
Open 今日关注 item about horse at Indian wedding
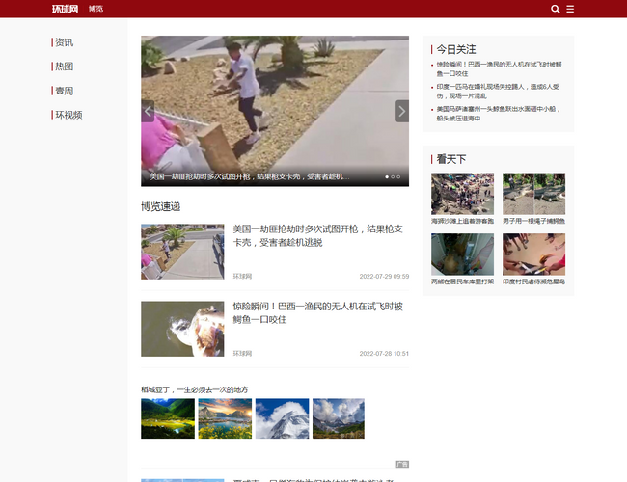click(497, 91)
